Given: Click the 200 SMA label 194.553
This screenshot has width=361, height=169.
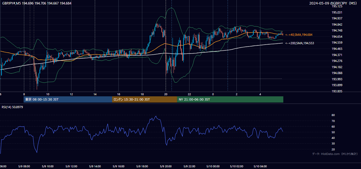Looking at the screenshot, I should point(299,43).
